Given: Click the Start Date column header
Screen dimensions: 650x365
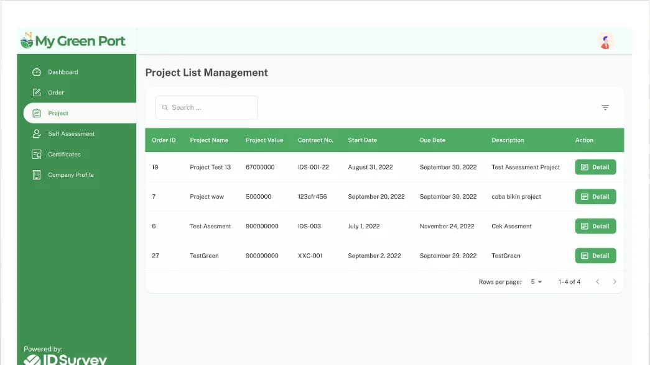Looking at the screenshot, I should pos(362,140).
